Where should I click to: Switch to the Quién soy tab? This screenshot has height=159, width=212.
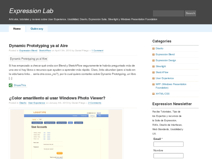click(x=37, y=29)
